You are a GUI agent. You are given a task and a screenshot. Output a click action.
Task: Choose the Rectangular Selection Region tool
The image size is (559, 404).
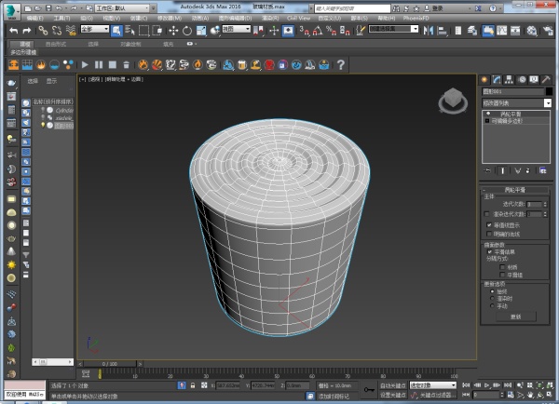point(143,31)
